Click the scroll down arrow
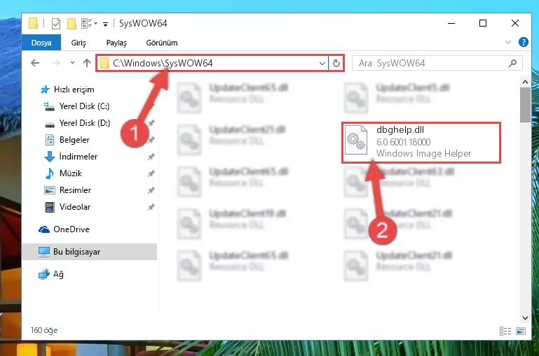This screenshot has width=539, height=356. point(525,318)
